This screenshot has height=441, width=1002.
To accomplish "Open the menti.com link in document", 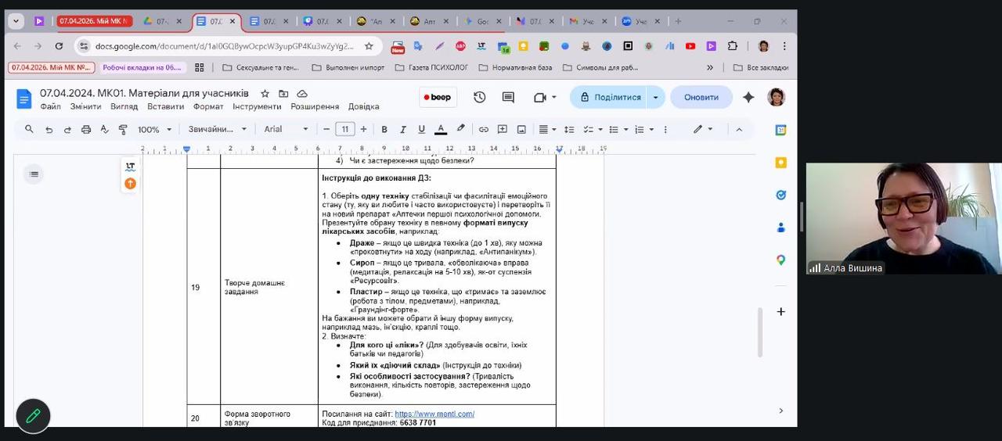I will 434,414.
